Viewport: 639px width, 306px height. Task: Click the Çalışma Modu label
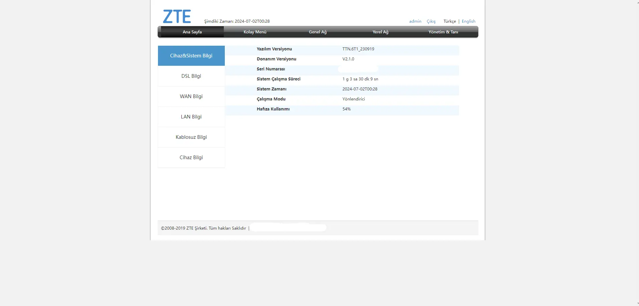click(x=271, y=99)
